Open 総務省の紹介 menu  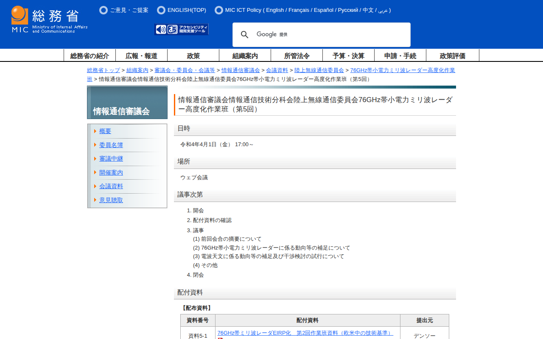90,56
